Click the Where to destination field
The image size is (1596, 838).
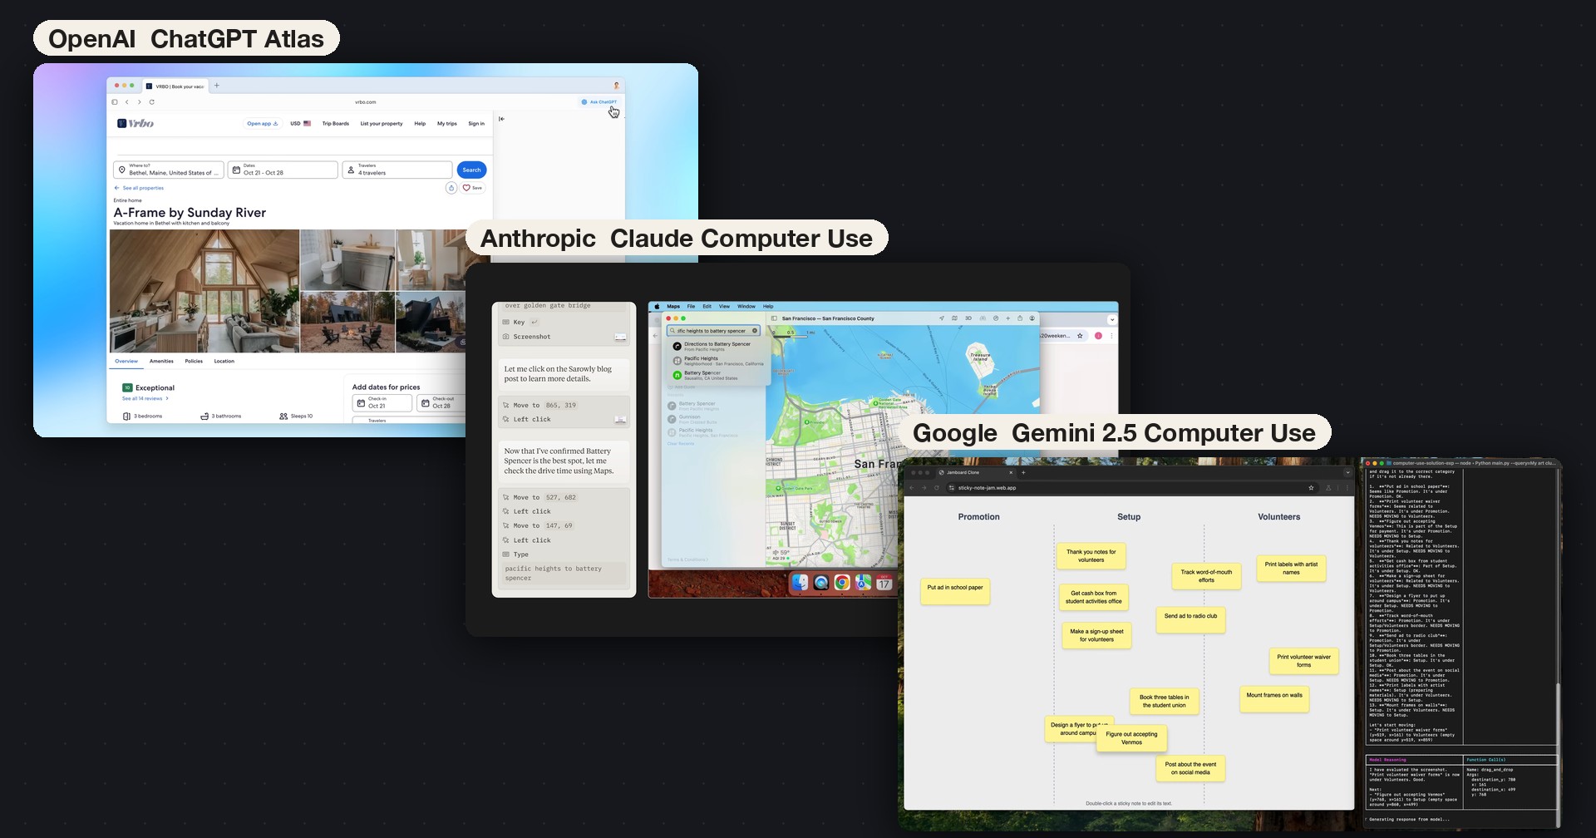click(169, 170)
